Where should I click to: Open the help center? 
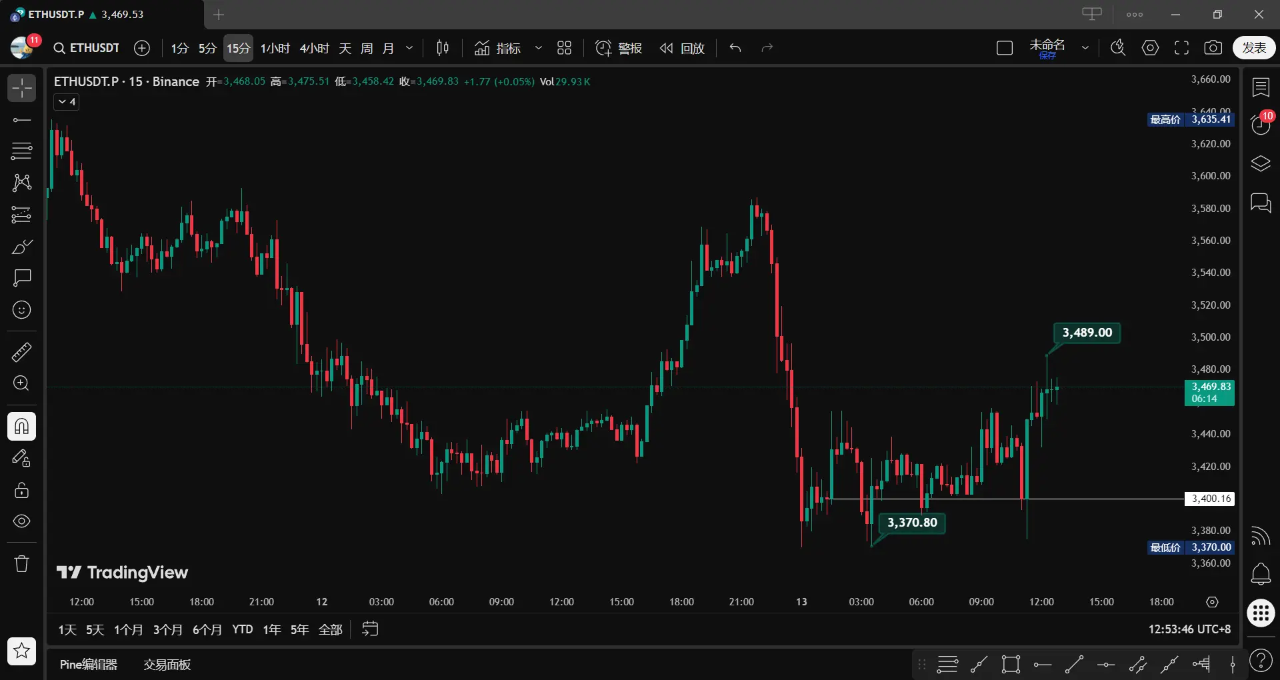(x=1261, y=661)
